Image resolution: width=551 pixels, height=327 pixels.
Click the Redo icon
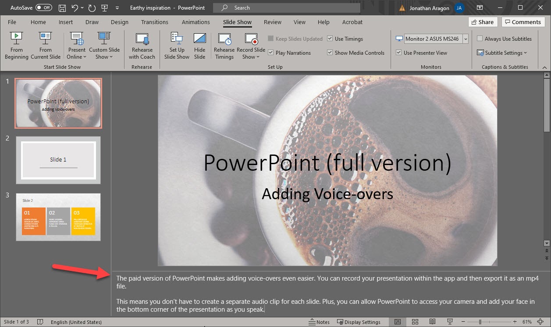[92, 8]
